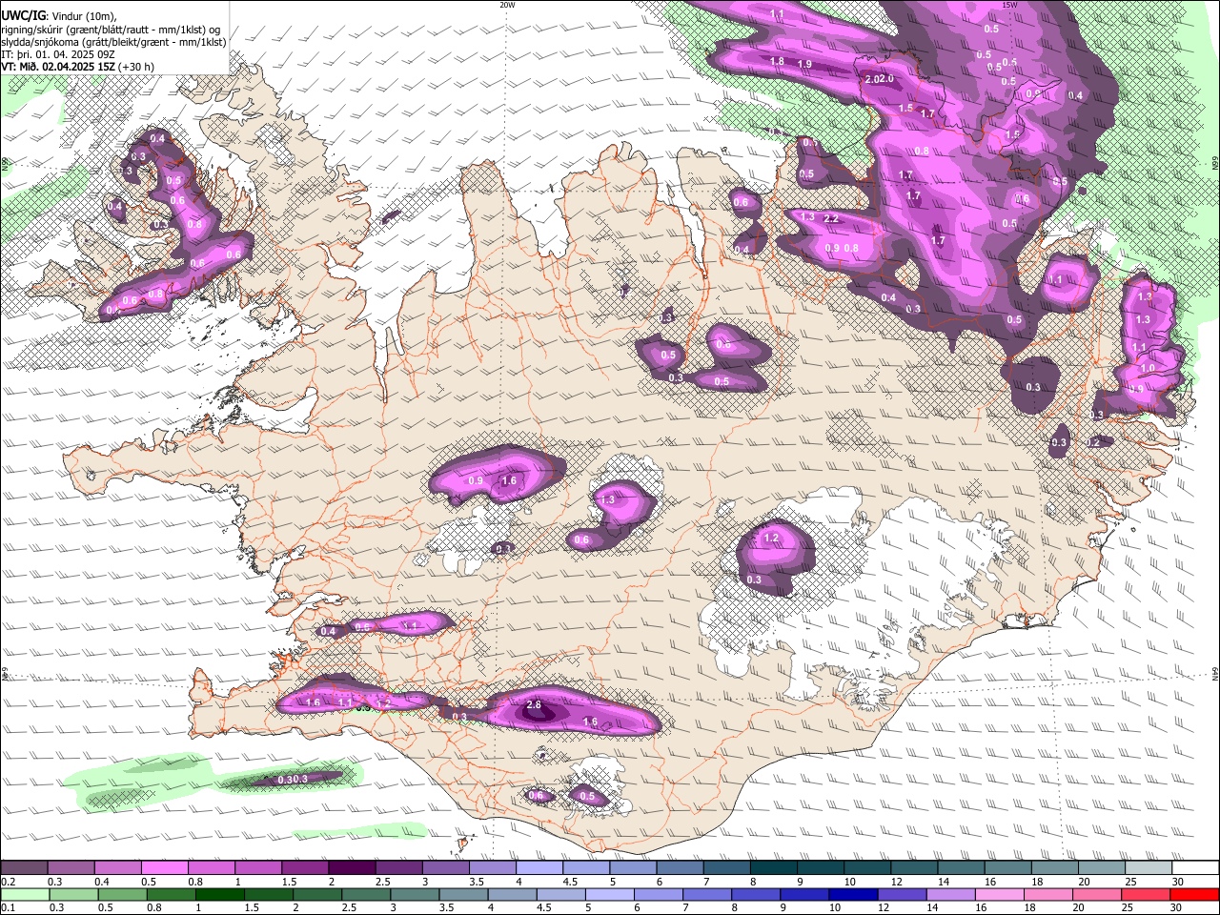
Task: Click the '20W' longitude label at top
Action: pos(507,5)
